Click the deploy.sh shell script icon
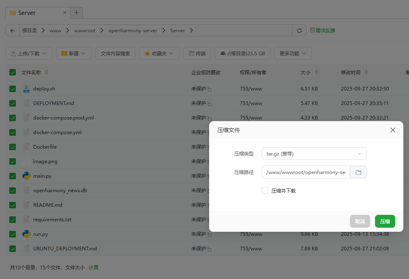Viewport: 409px width, 279px height. 27,89
